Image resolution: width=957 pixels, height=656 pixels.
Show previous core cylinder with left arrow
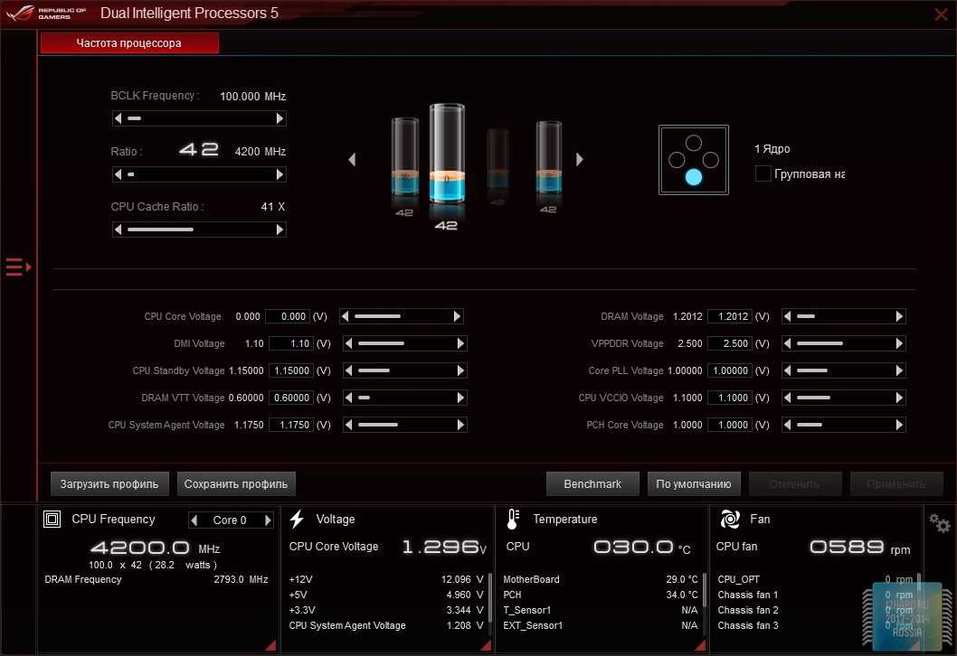click(x=352, y=160)
